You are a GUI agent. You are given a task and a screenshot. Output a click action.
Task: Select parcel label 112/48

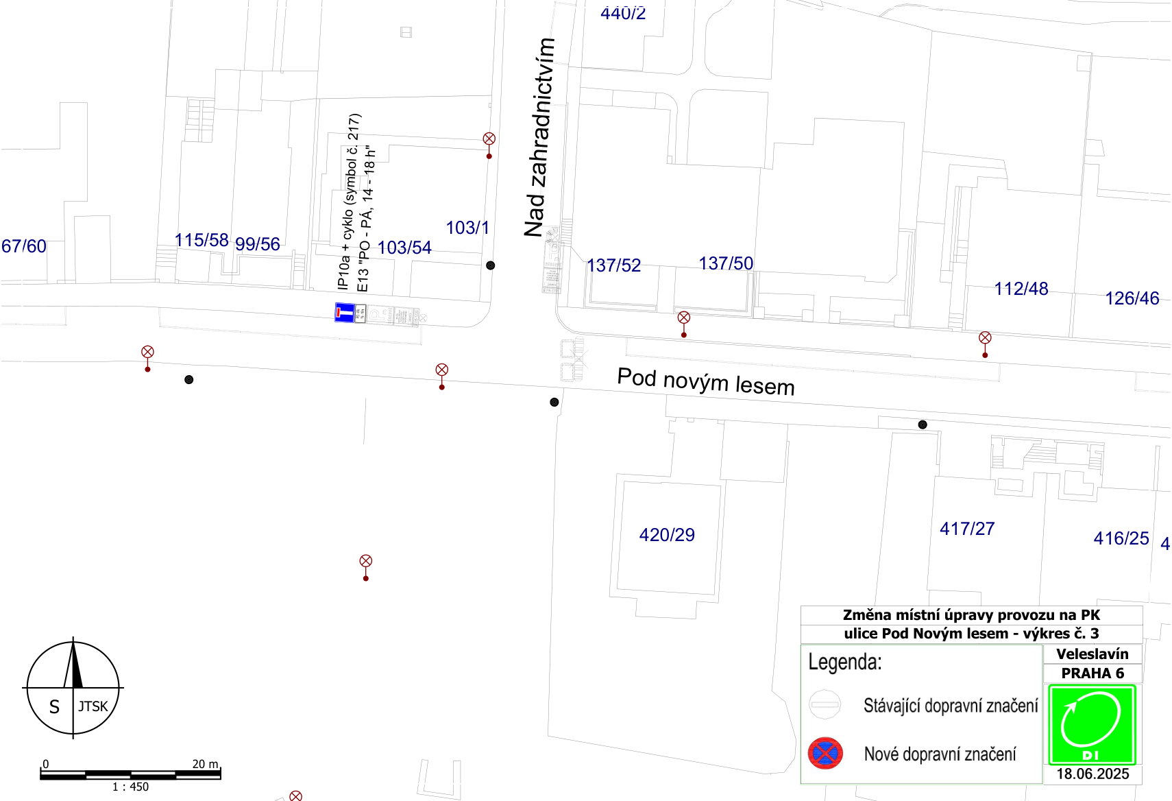[1021, 289]
